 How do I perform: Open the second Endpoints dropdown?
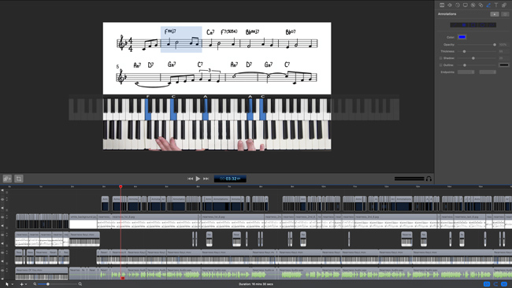(488, 72)
